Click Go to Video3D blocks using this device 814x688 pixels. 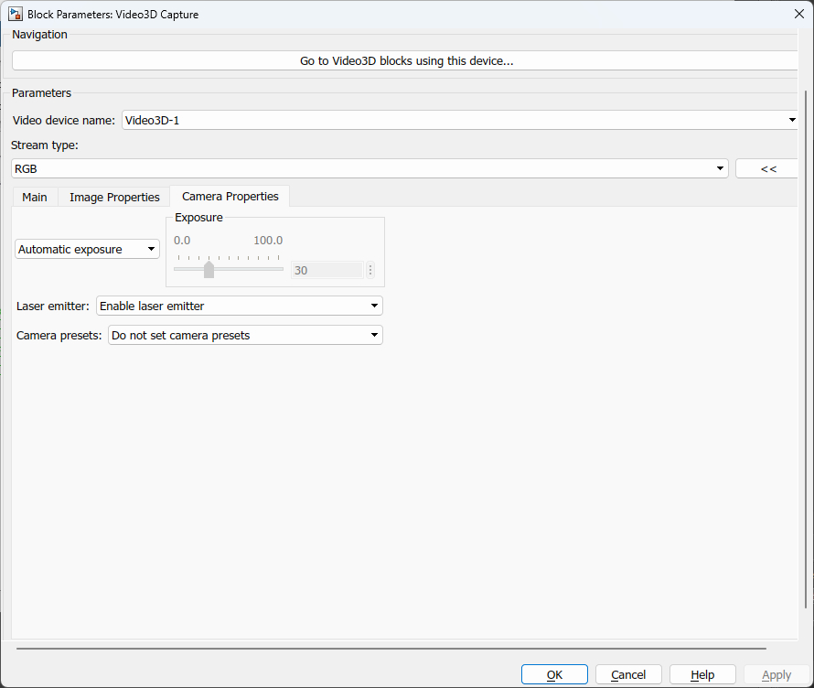pos(406,60)
